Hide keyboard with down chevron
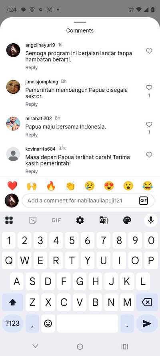Viewport: 160px width, 356px height. 35,346
